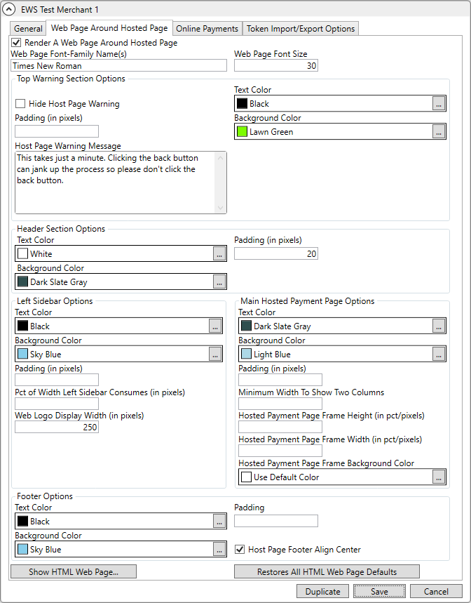Open color picker for Main Hosted Page Light Blue background

click(438, 354)
